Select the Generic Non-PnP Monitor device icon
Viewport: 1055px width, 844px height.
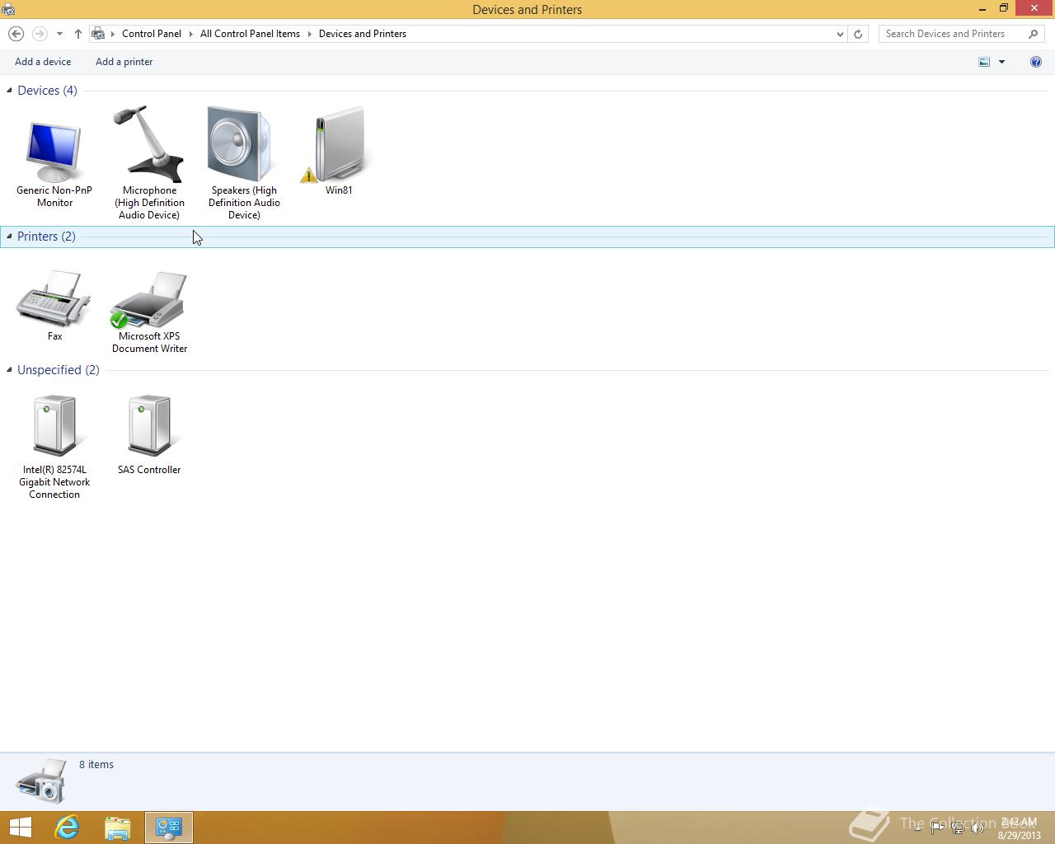(x=54, y=152)
